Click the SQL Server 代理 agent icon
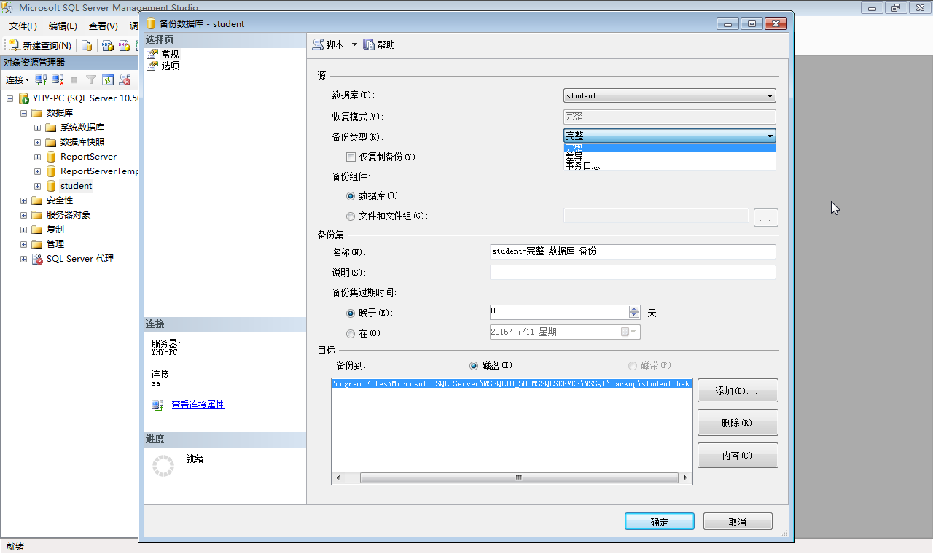The width and height of the screenshot is (933, 554). point(37,259)
